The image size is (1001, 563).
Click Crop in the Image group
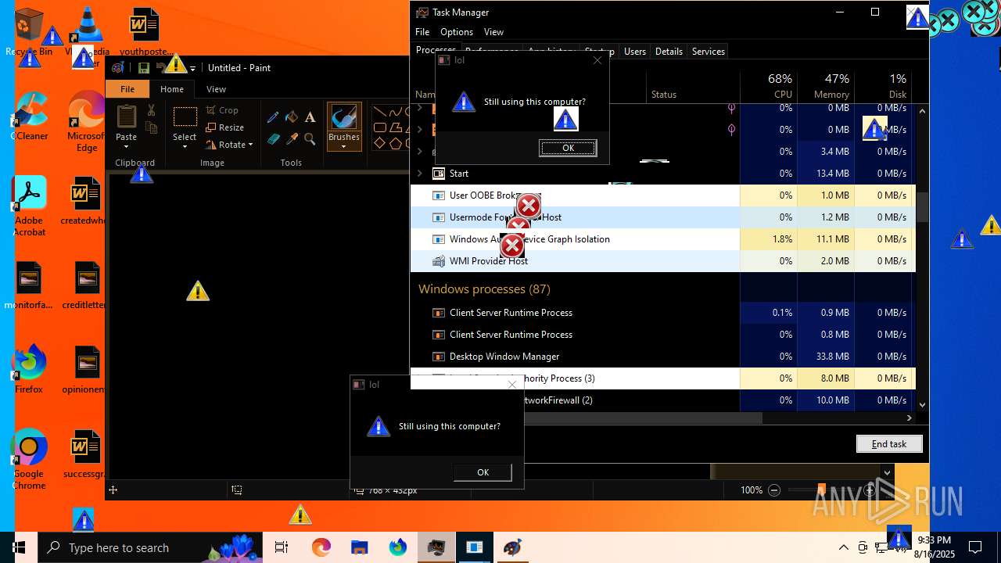(x=222, y=110)
